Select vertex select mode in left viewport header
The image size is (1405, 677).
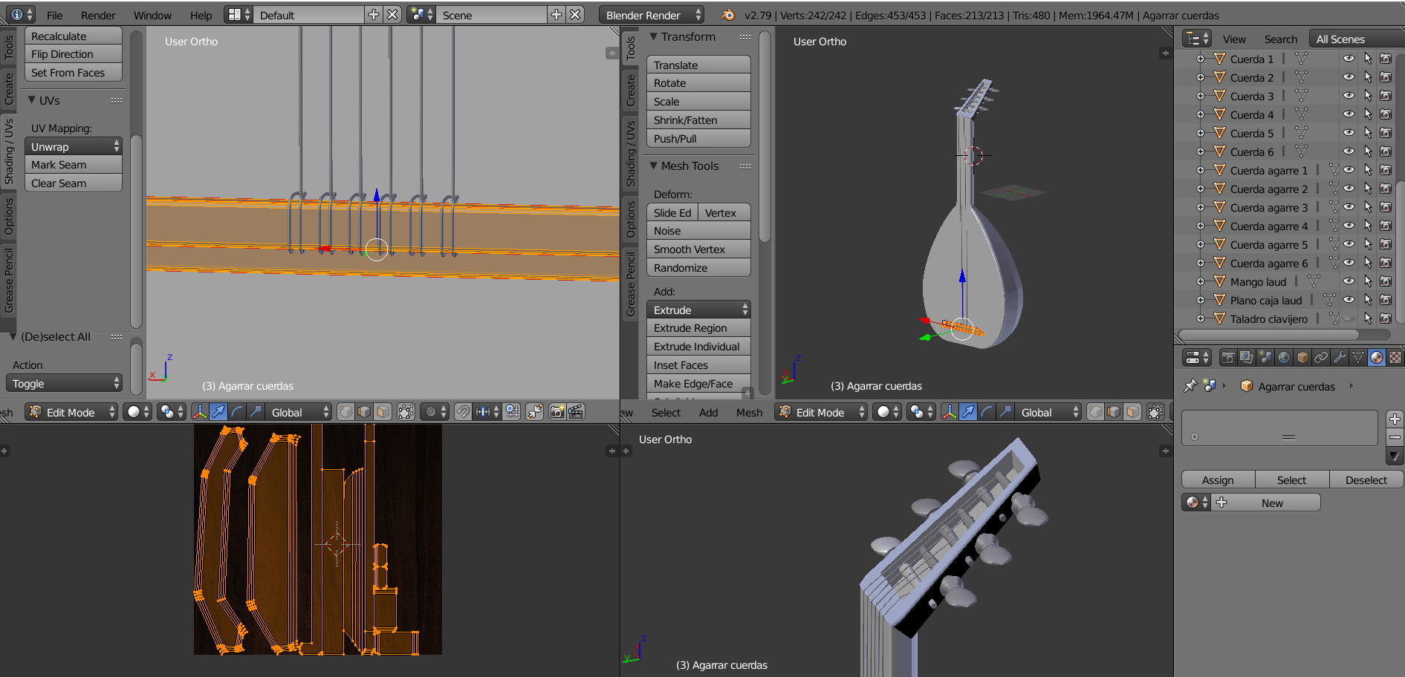345,412
